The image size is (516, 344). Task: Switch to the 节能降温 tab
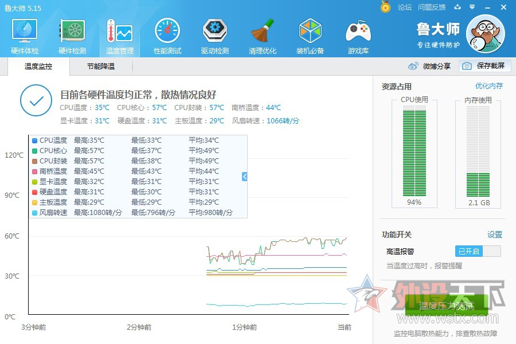101,67
